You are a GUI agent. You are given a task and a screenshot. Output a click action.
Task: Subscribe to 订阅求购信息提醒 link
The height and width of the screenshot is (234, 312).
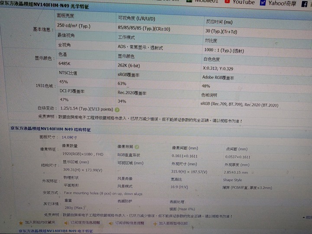pos(130,223)
